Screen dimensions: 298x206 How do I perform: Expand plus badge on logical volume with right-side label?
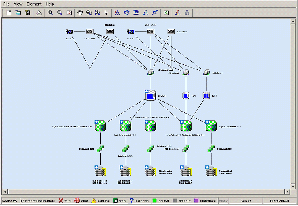[207, 122]
